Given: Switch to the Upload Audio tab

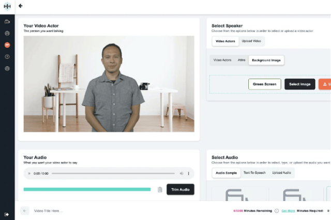Looking at the screenshot, I should [x=281, y=172].
